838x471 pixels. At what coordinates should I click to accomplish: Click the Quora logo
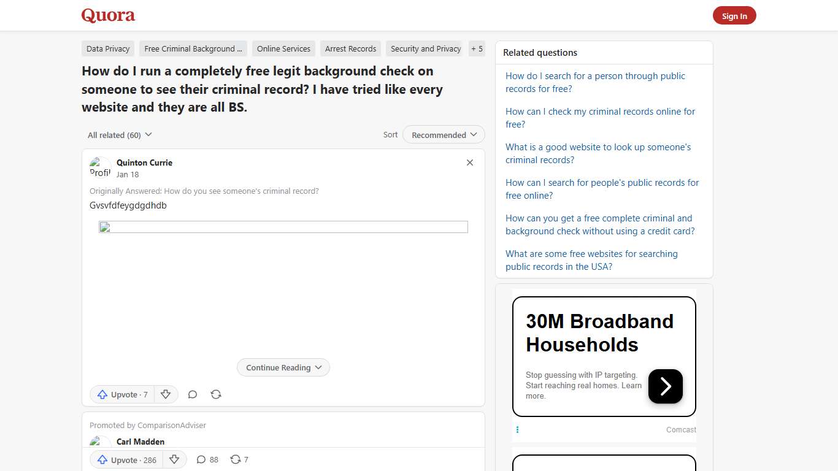coord(108,15)
